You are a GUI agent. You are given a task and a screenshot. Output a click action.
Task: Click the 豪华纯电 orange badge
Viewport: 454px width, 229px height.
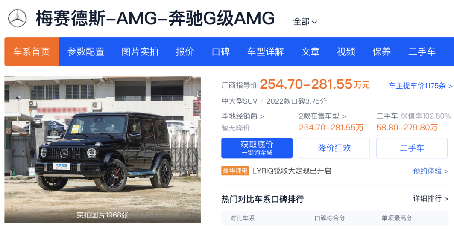point(235,171)
